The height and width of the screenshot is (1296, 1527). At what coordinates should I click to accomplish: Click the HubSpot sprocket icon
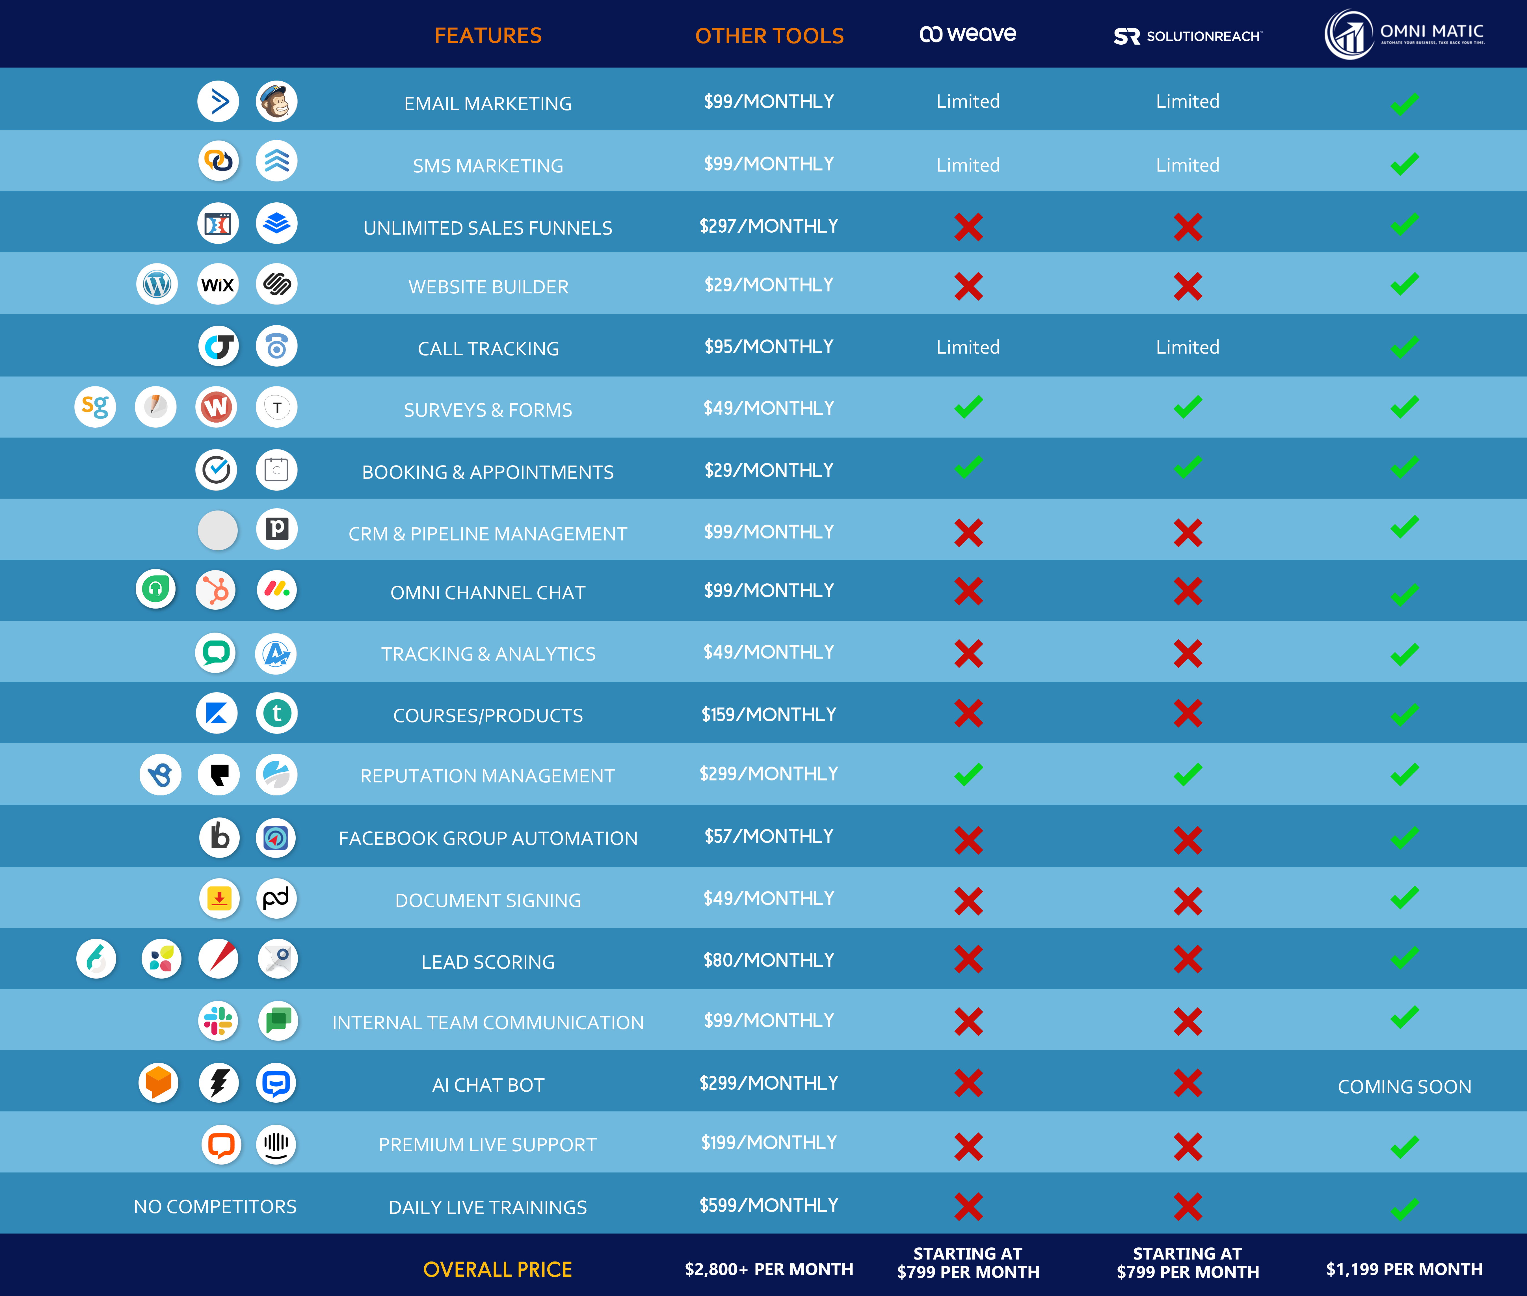[x=216, y=590]
